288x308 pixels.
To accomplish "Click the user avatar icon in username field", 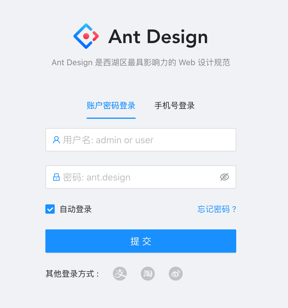I will point(56,140).
